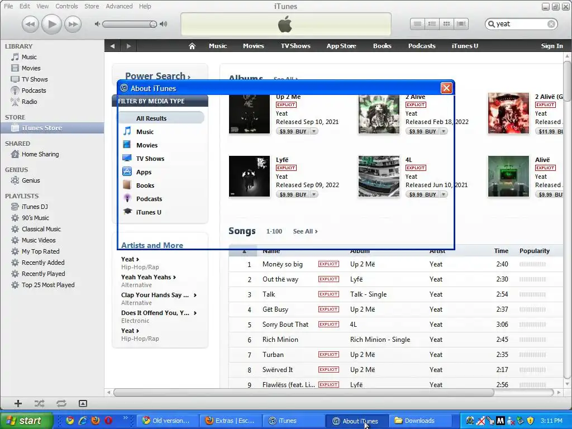Click See All songs link
Screen dimensions: 572x429
click(306, 231)
